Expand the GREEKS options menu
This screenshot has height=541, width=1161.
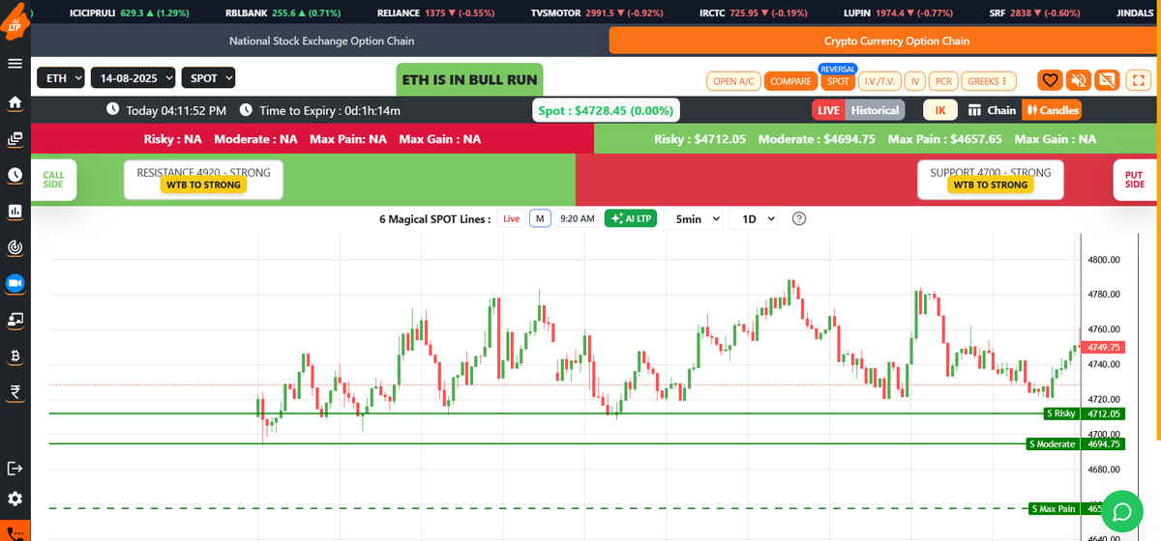coord(988,81)
